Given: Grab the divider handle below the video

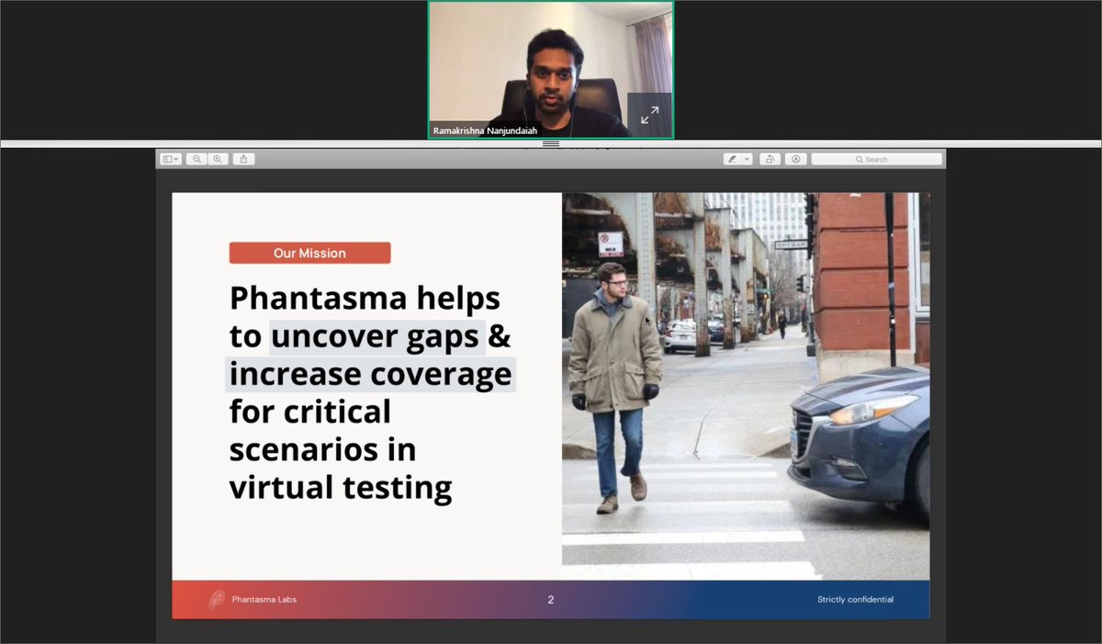Looking at the screenshot, I should [551, 144].
